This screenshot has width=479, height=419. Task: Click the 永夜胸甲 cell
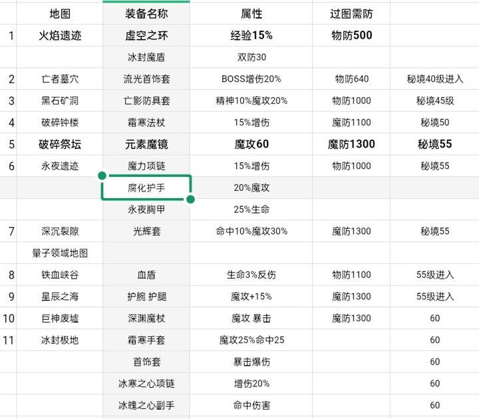(146, 209)
